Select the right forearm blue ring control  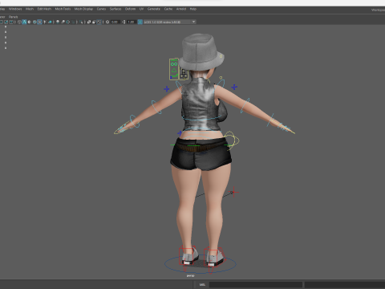245,105
